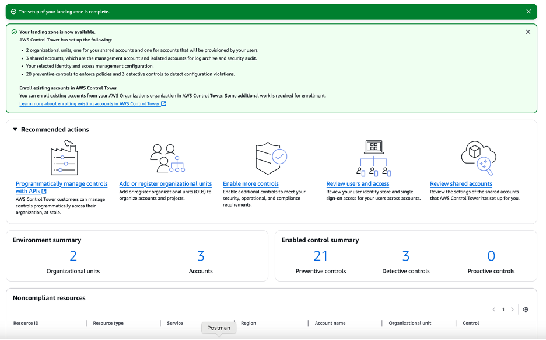Open the Enable more controls link
The width and height of the screenshot is (546, 340).
[x=251, y=184]
